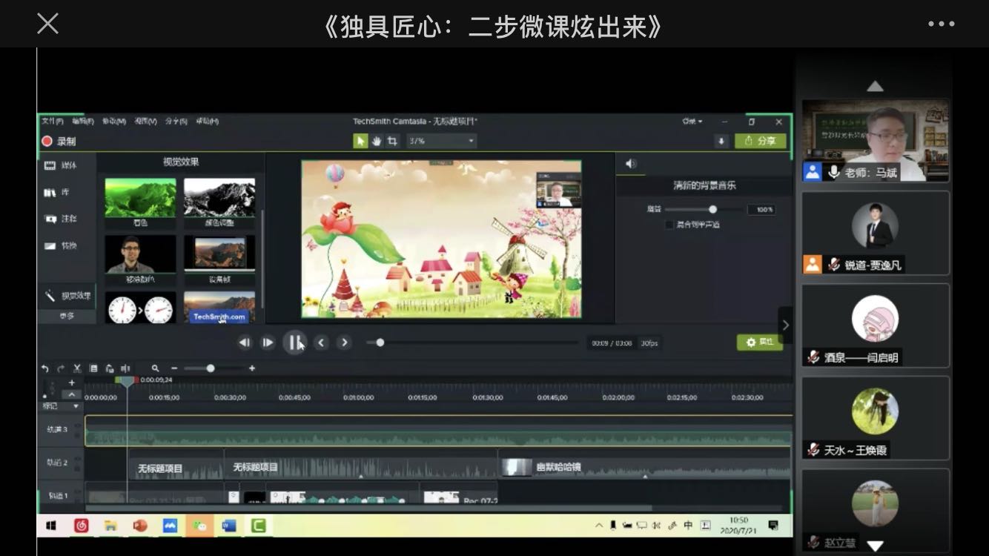Open the 转换 transitions tab
989x556 pixels.
pyautogui.click(x=61, y=245)
